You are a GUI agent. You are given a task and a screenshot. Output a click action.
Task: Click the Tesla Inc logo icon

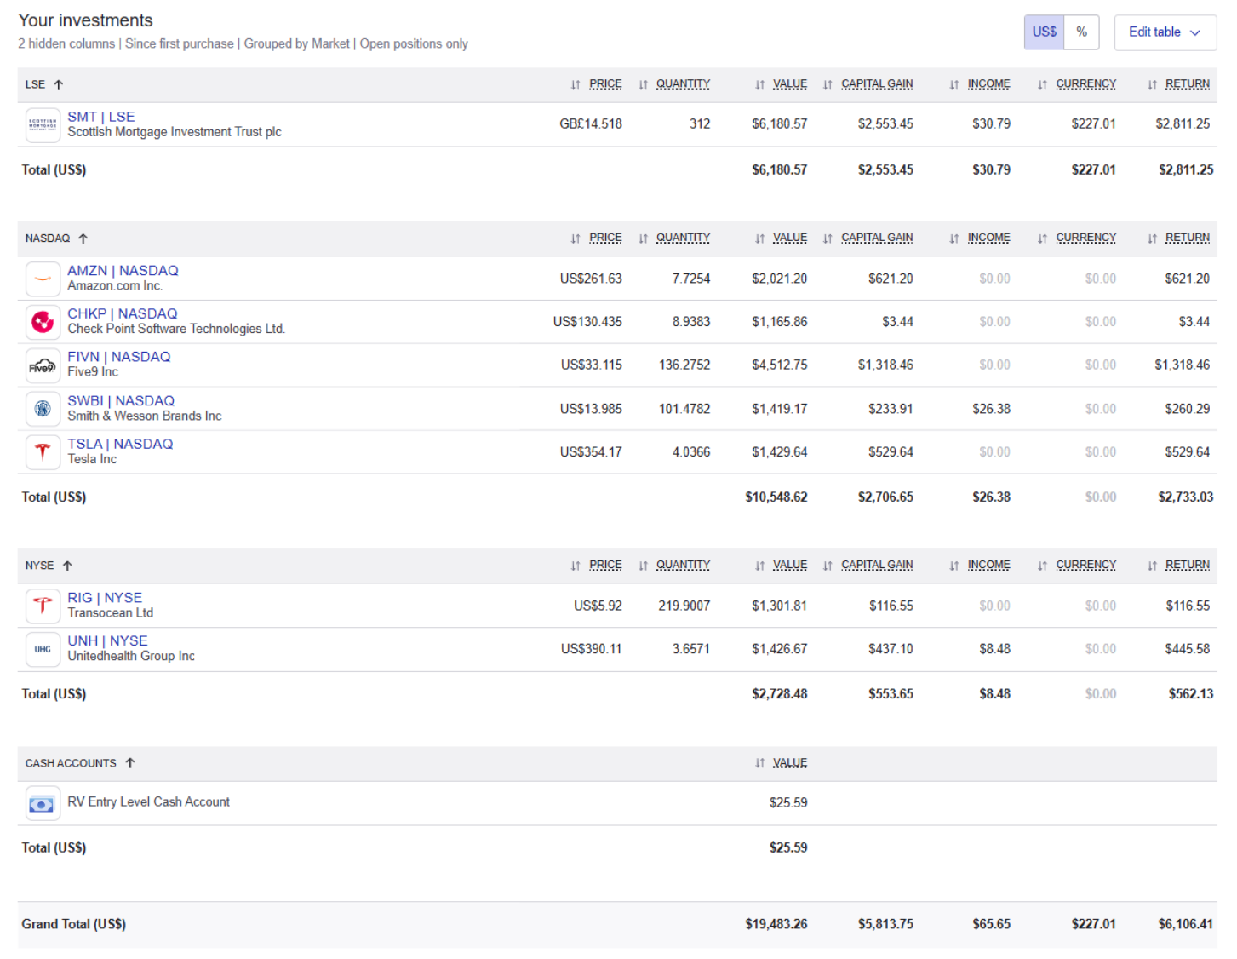coord(43,452)
